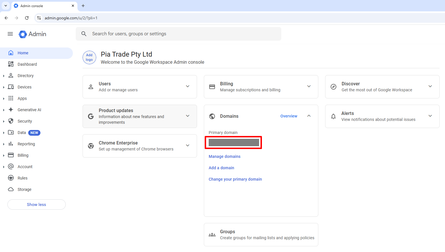Go back using the browser back arrow
The image size is (445, 252).
[6, 18]
